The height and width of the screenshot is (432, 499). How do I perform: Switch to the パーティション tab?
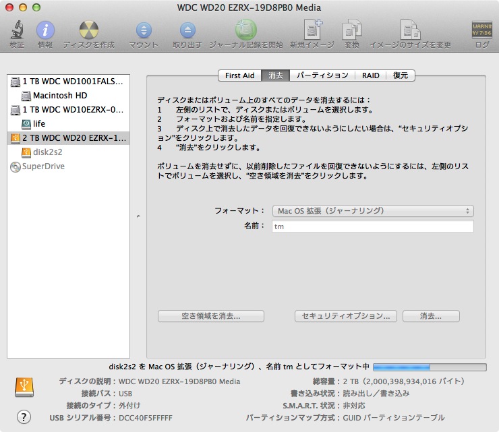pos(322,75)
